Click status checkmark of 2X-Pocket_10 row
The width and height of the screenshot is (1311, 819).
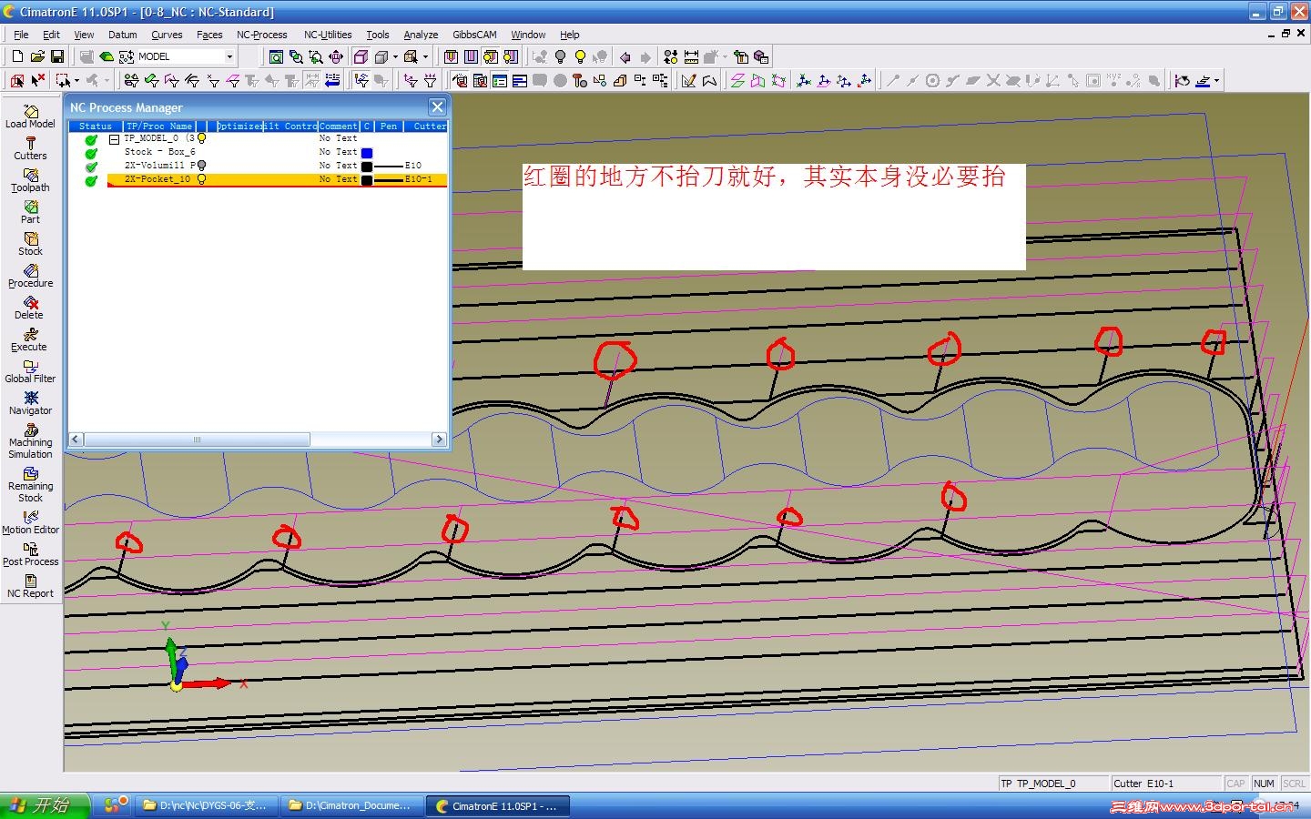point(91,181)
